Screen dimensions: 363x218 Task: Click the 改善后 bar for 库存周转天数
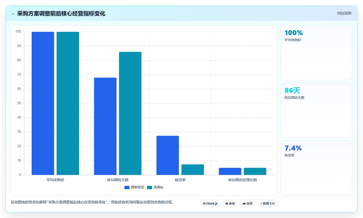tap(130, 113)
